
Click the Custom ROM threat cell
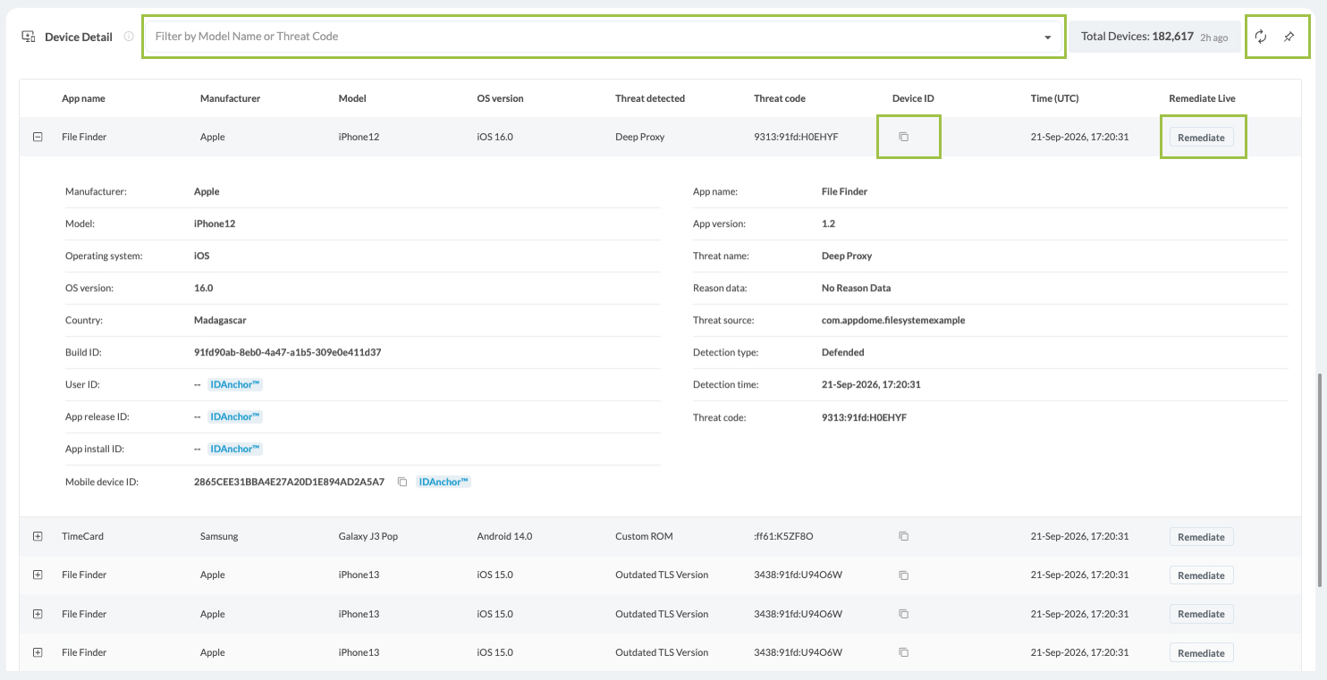click(x=644, y=536)
